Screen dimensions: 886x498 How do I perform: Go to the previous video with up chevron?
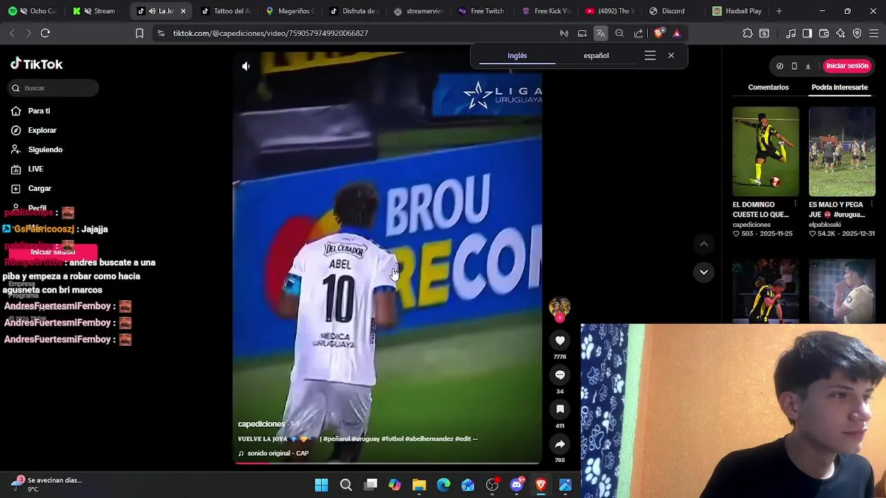pos(704,243)
